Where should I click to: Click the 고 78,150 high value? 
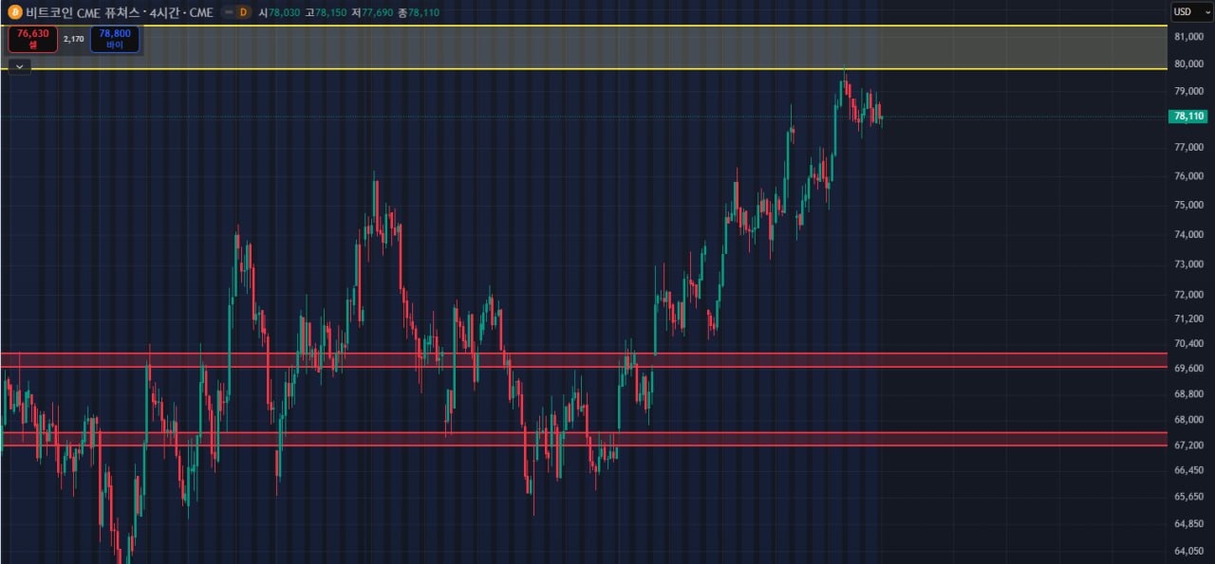326,12
